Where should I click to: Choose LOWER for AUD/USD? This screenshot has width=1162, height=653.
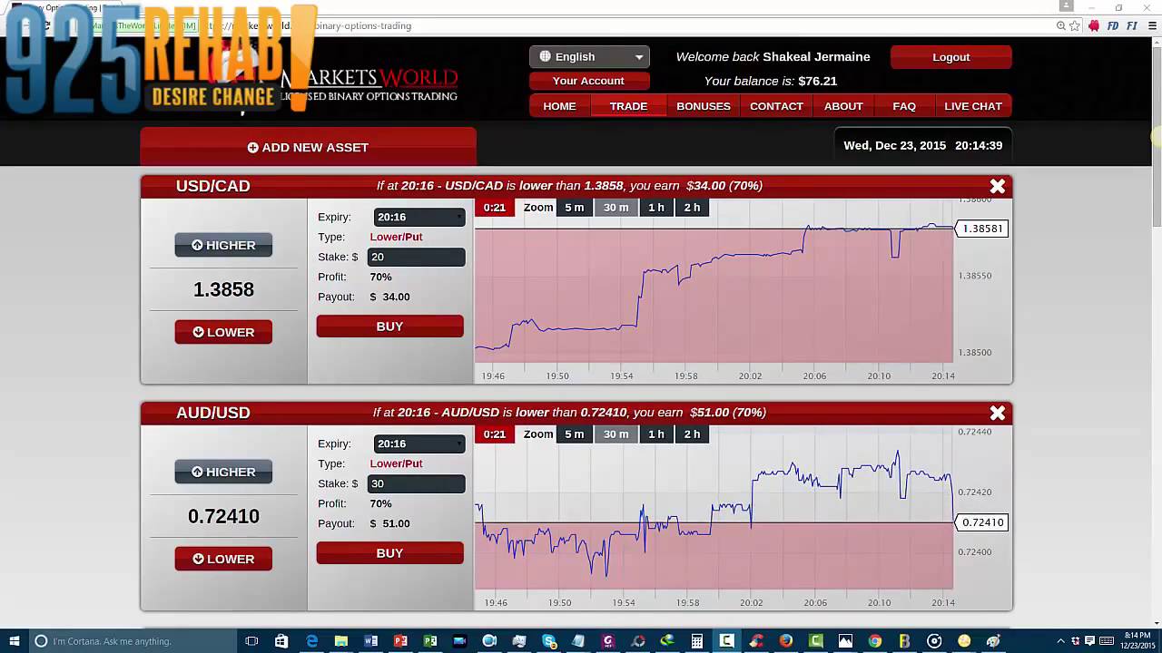(223, 559)
